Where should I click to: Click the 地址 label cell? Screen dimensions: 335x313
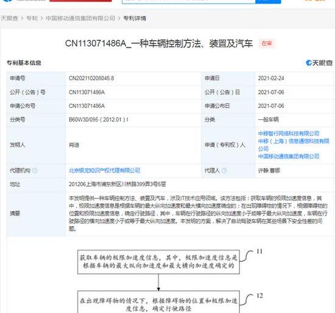click(x=37, y=184)
